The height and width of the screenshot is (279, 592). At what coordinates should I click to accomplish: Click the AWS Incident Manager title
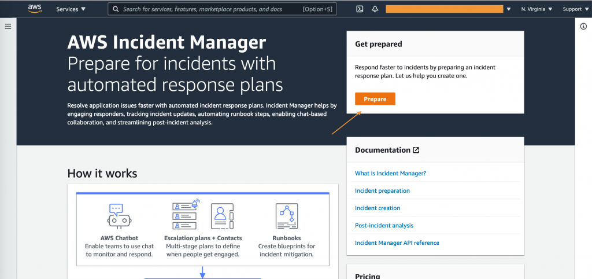pos(166,42)
